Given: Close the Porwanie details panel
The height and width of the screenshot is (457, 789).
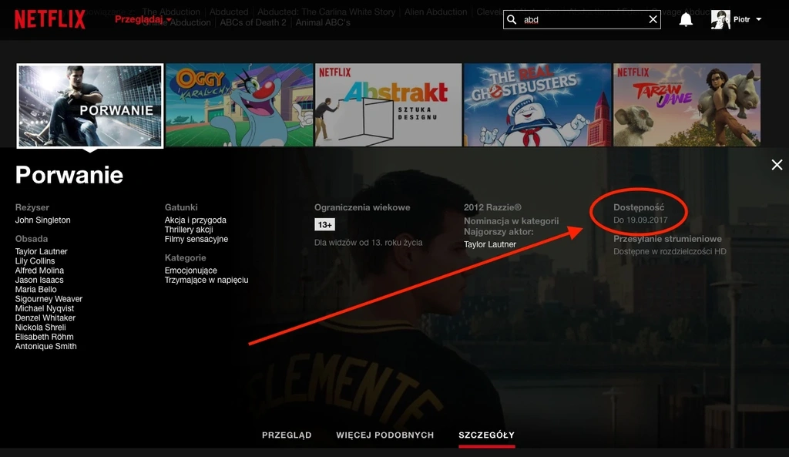Looking at the screenshot, I should pyautogui.click(x=777, y=165).
